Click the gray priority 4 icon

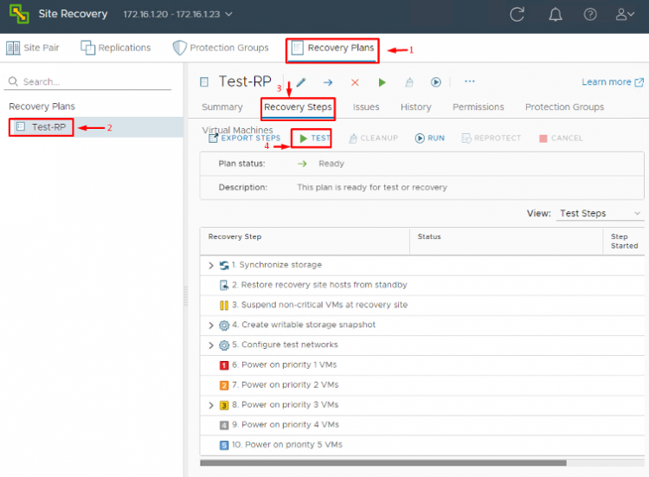click(224, 425)
